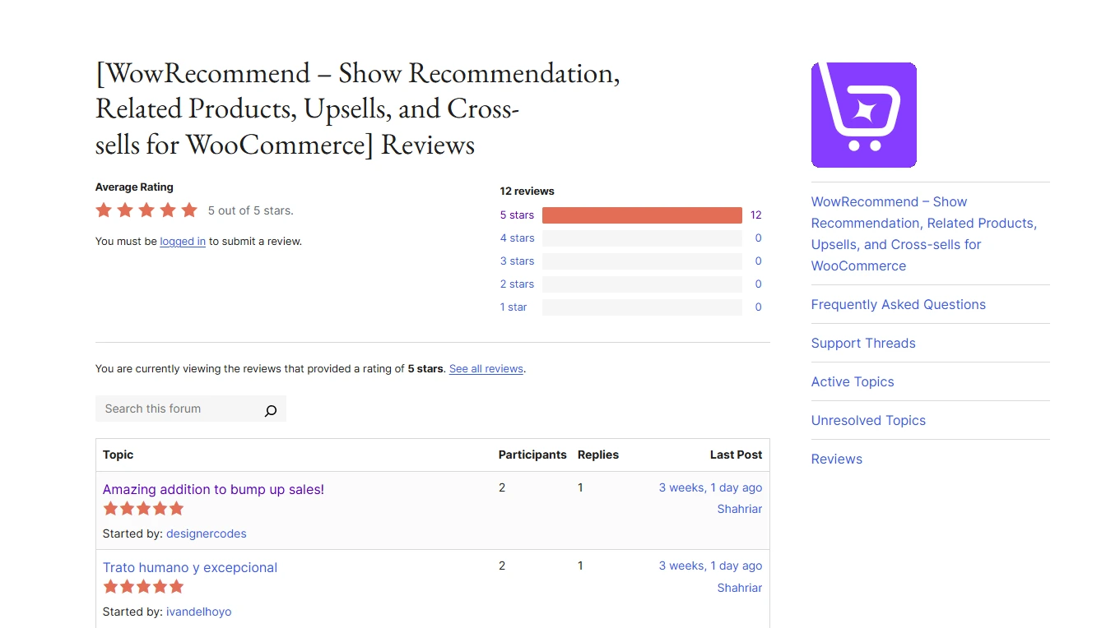Click "3 weeks, 1 day ago" for Amazing addition topic

tap(710, 487)
